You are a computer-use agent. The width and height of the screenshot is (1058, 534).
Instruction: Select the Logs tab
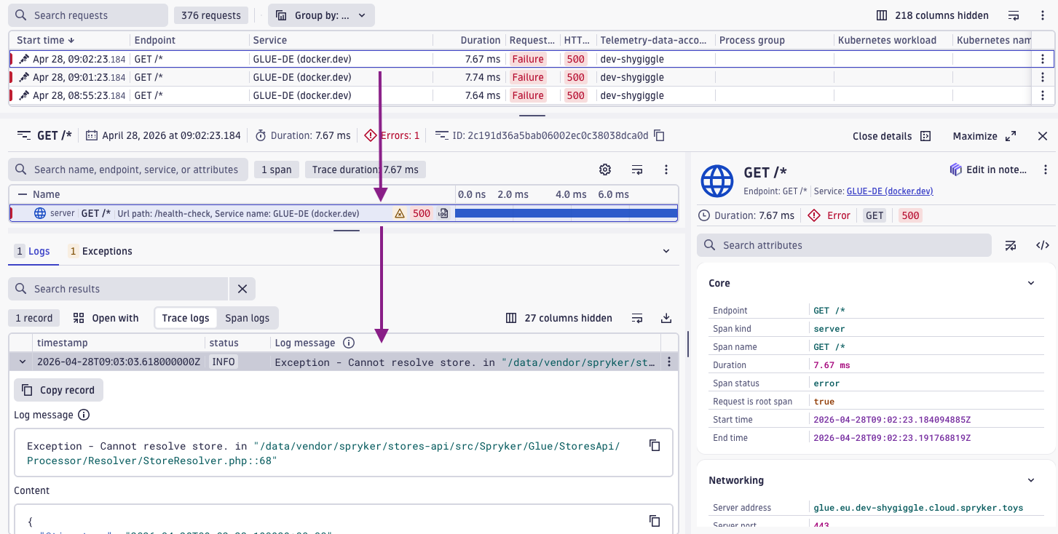(x=33, y=251)
